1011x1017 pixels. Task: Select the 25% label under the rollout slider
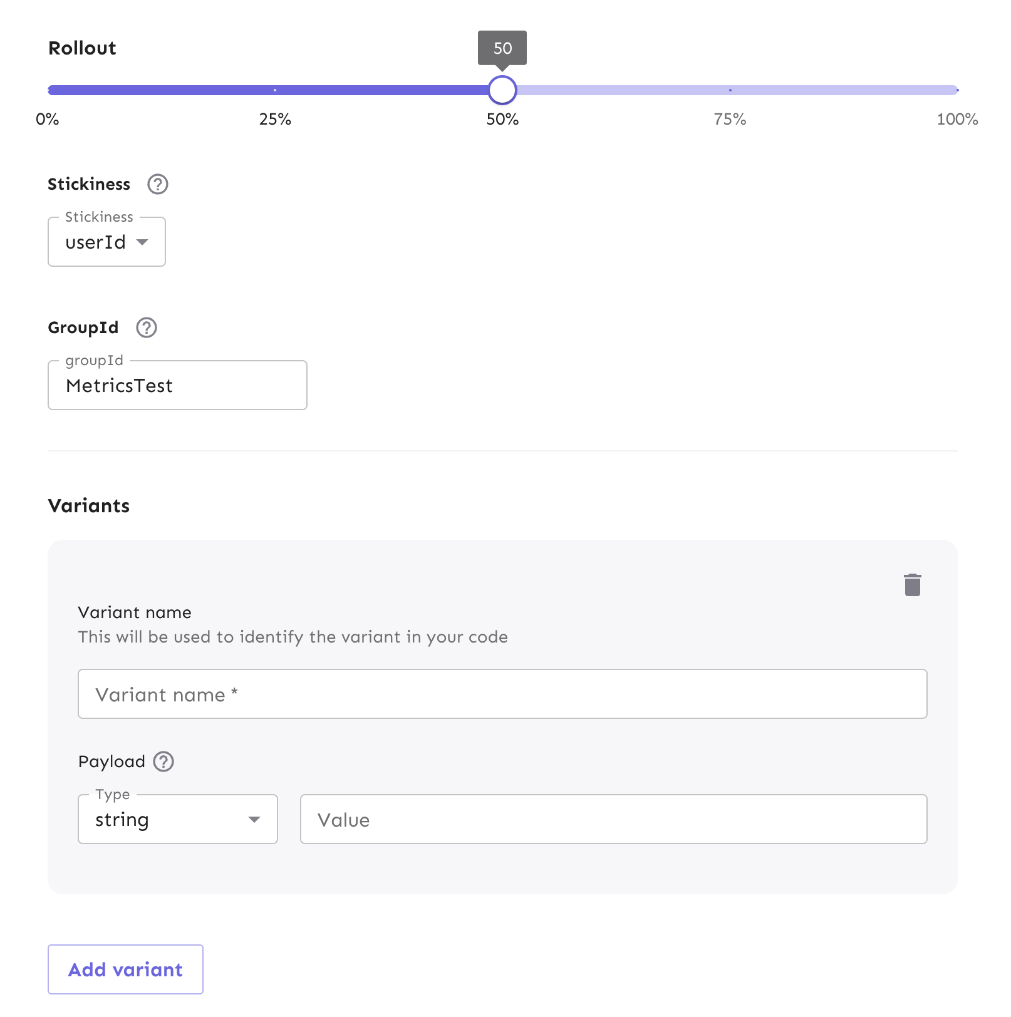tap(275, 120)
